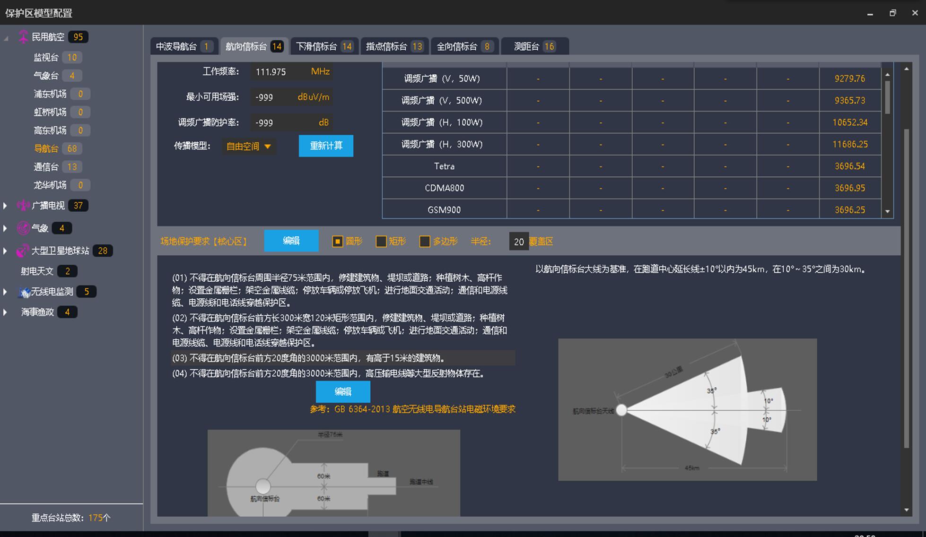Click 编辑 button next to 场地保护要求
926x537 pixels.
[291, 241]
